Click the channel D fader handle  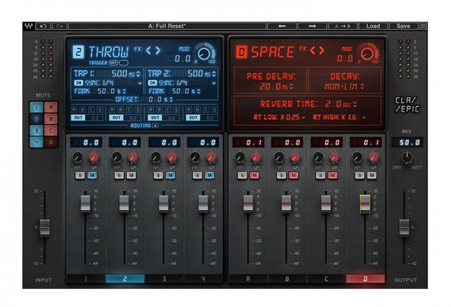(x=365, y=204)
